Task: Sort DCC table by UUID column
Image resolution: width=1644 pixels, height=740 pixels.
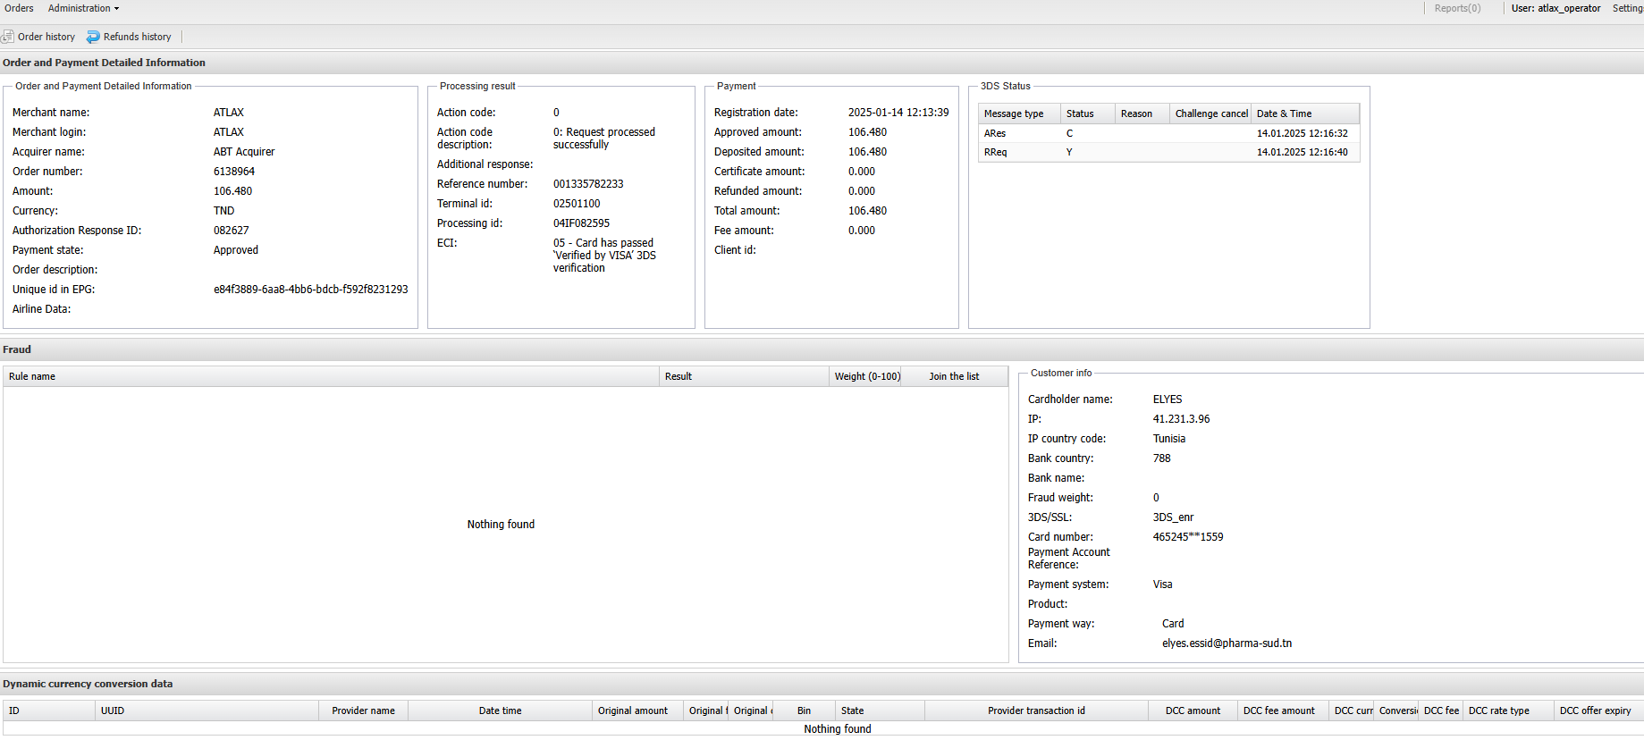Action: pos(113,711)
